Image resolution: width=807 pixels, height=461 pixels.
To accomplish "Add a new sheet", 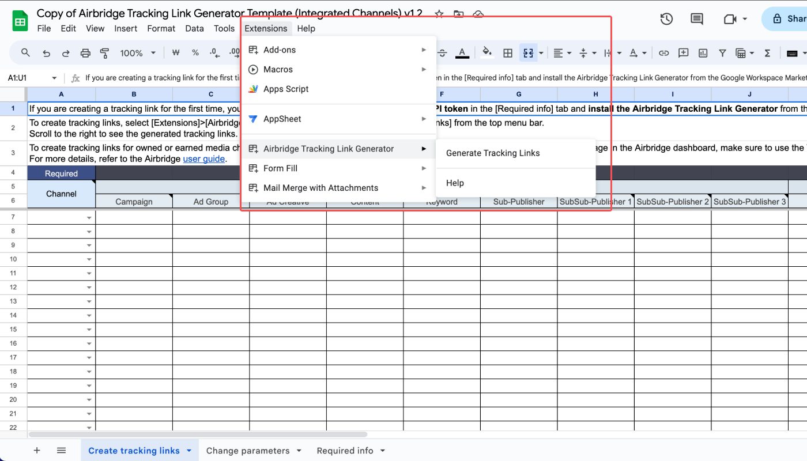I will click(37, 451).
